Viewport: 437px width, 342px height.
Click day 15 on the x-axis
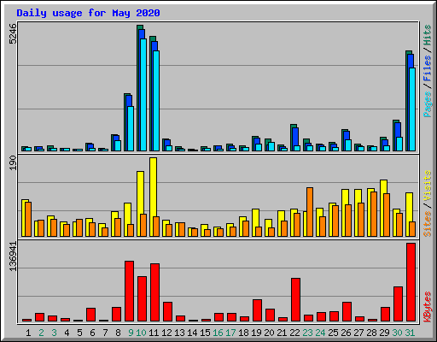point(205,333)
